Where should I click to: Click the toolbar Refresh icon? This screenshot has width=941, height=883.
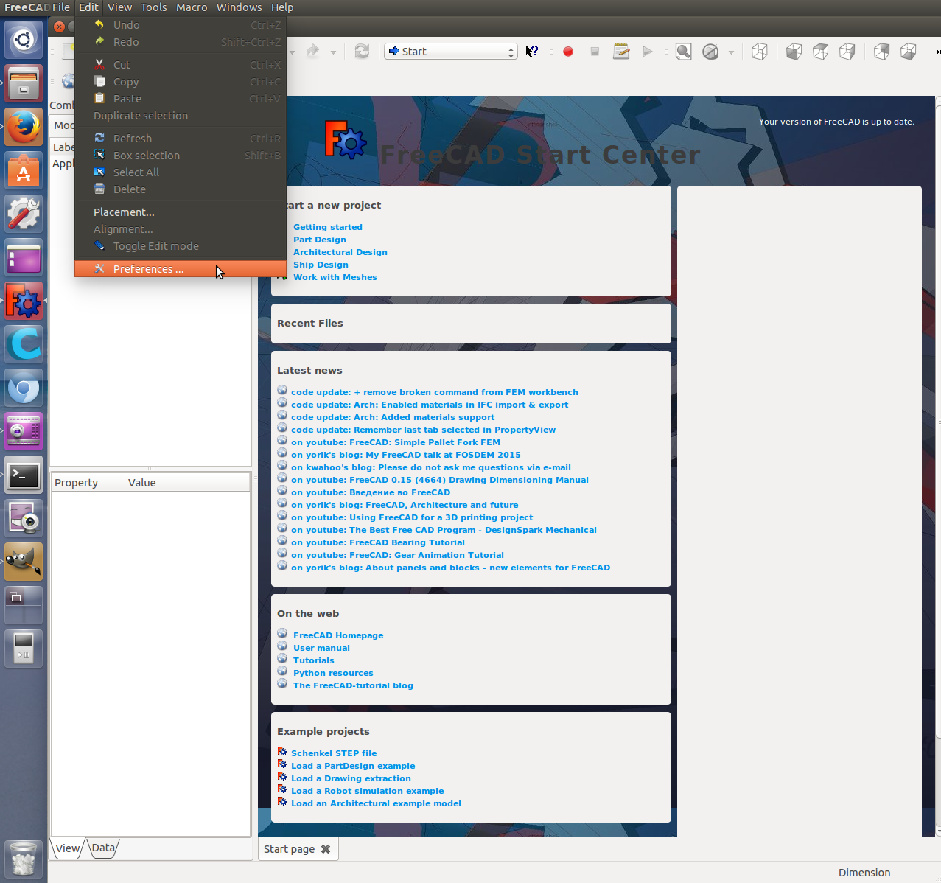[x=362, y=52]
